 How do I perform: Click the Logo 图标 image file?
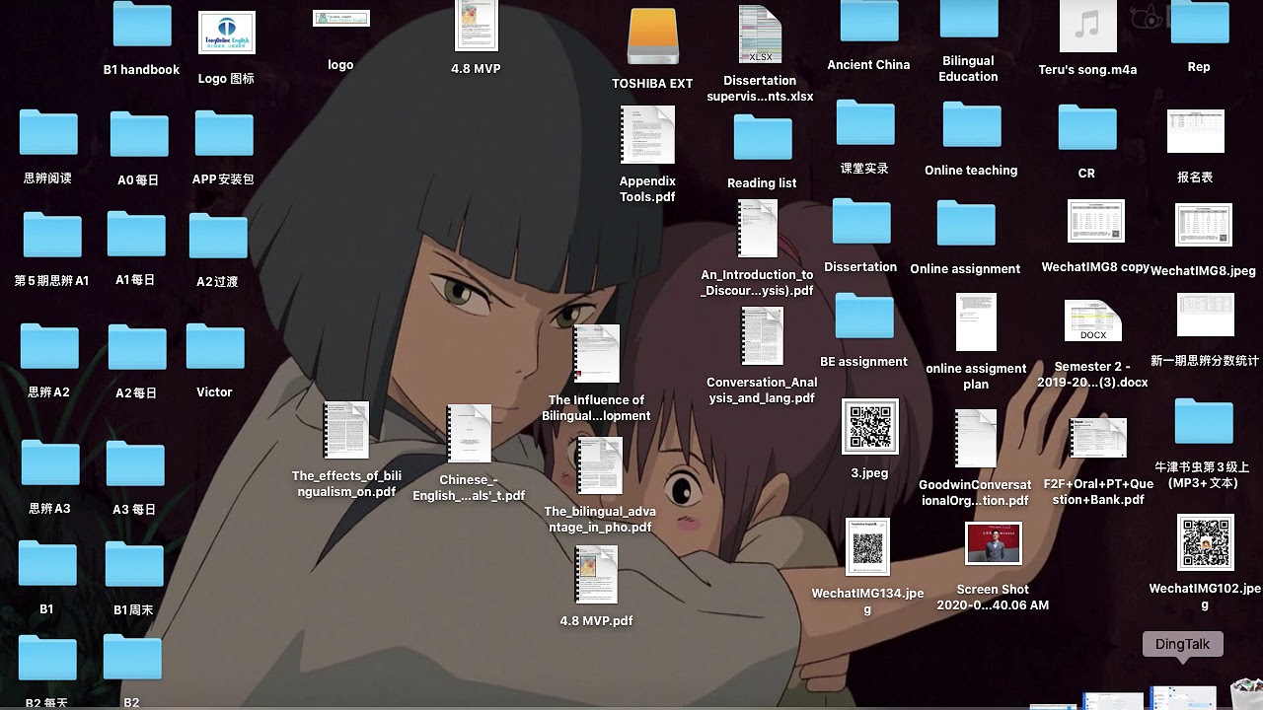pos(226,34)
